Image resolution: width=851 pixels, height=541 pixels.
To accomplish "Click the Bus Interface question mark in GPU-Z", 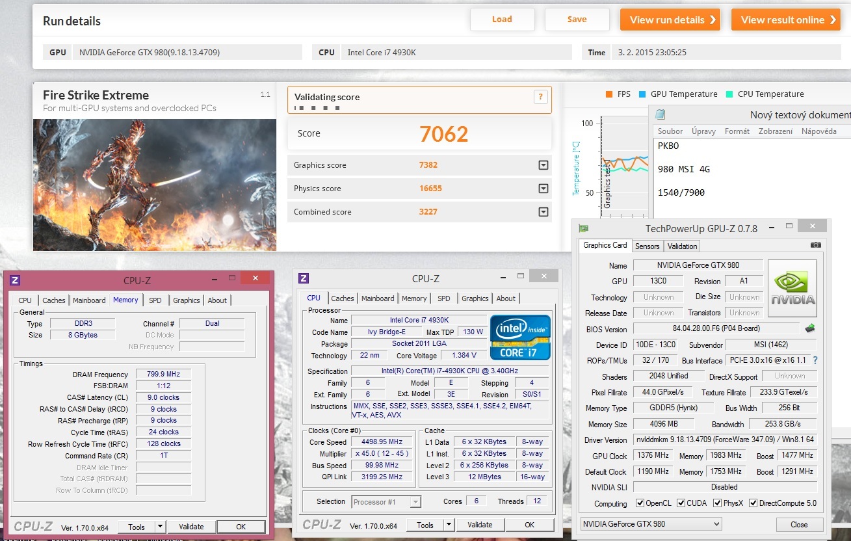I will 815,360.
